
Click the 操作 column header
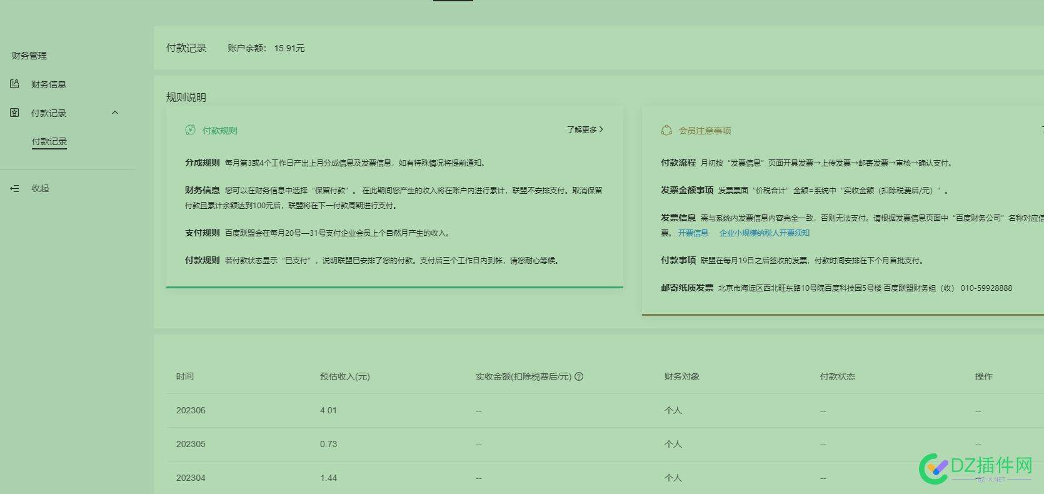click(984, 376)
